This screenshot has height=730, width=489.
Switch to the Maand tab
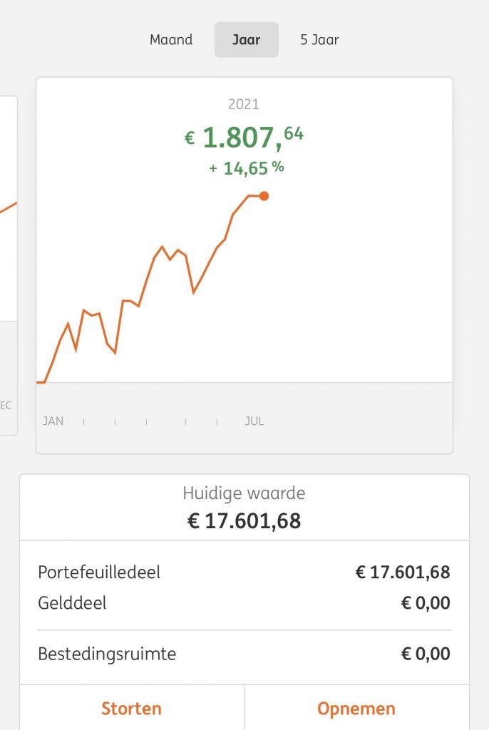[171, 40]
